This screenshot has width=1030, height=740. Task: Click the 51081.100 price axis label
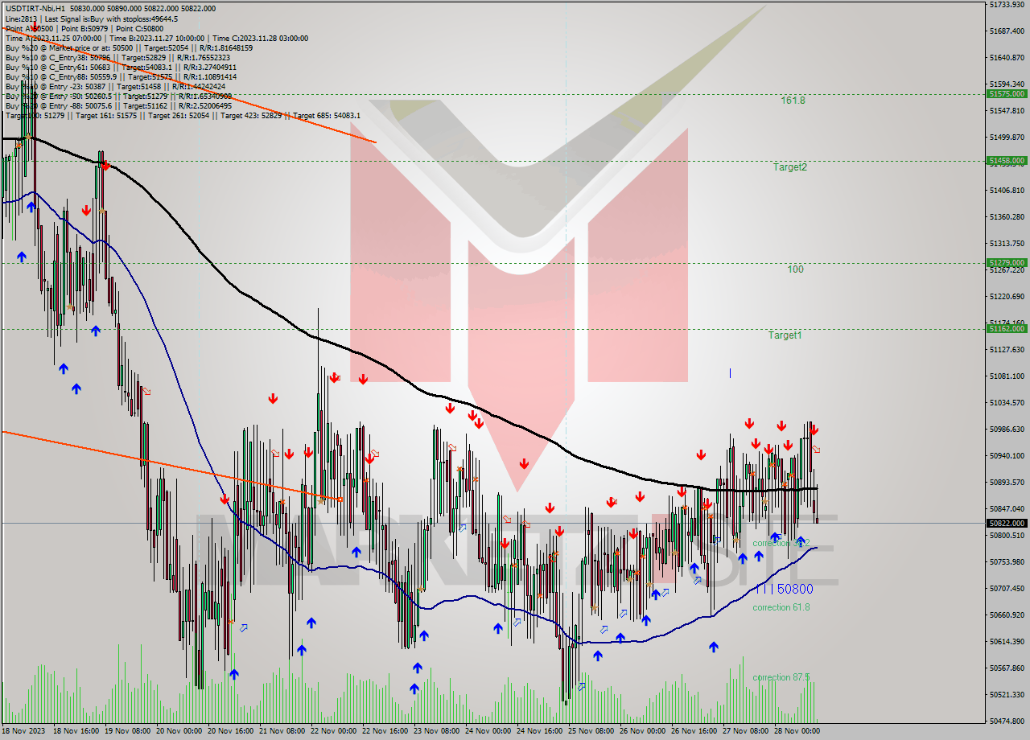tap(1006, 376)
